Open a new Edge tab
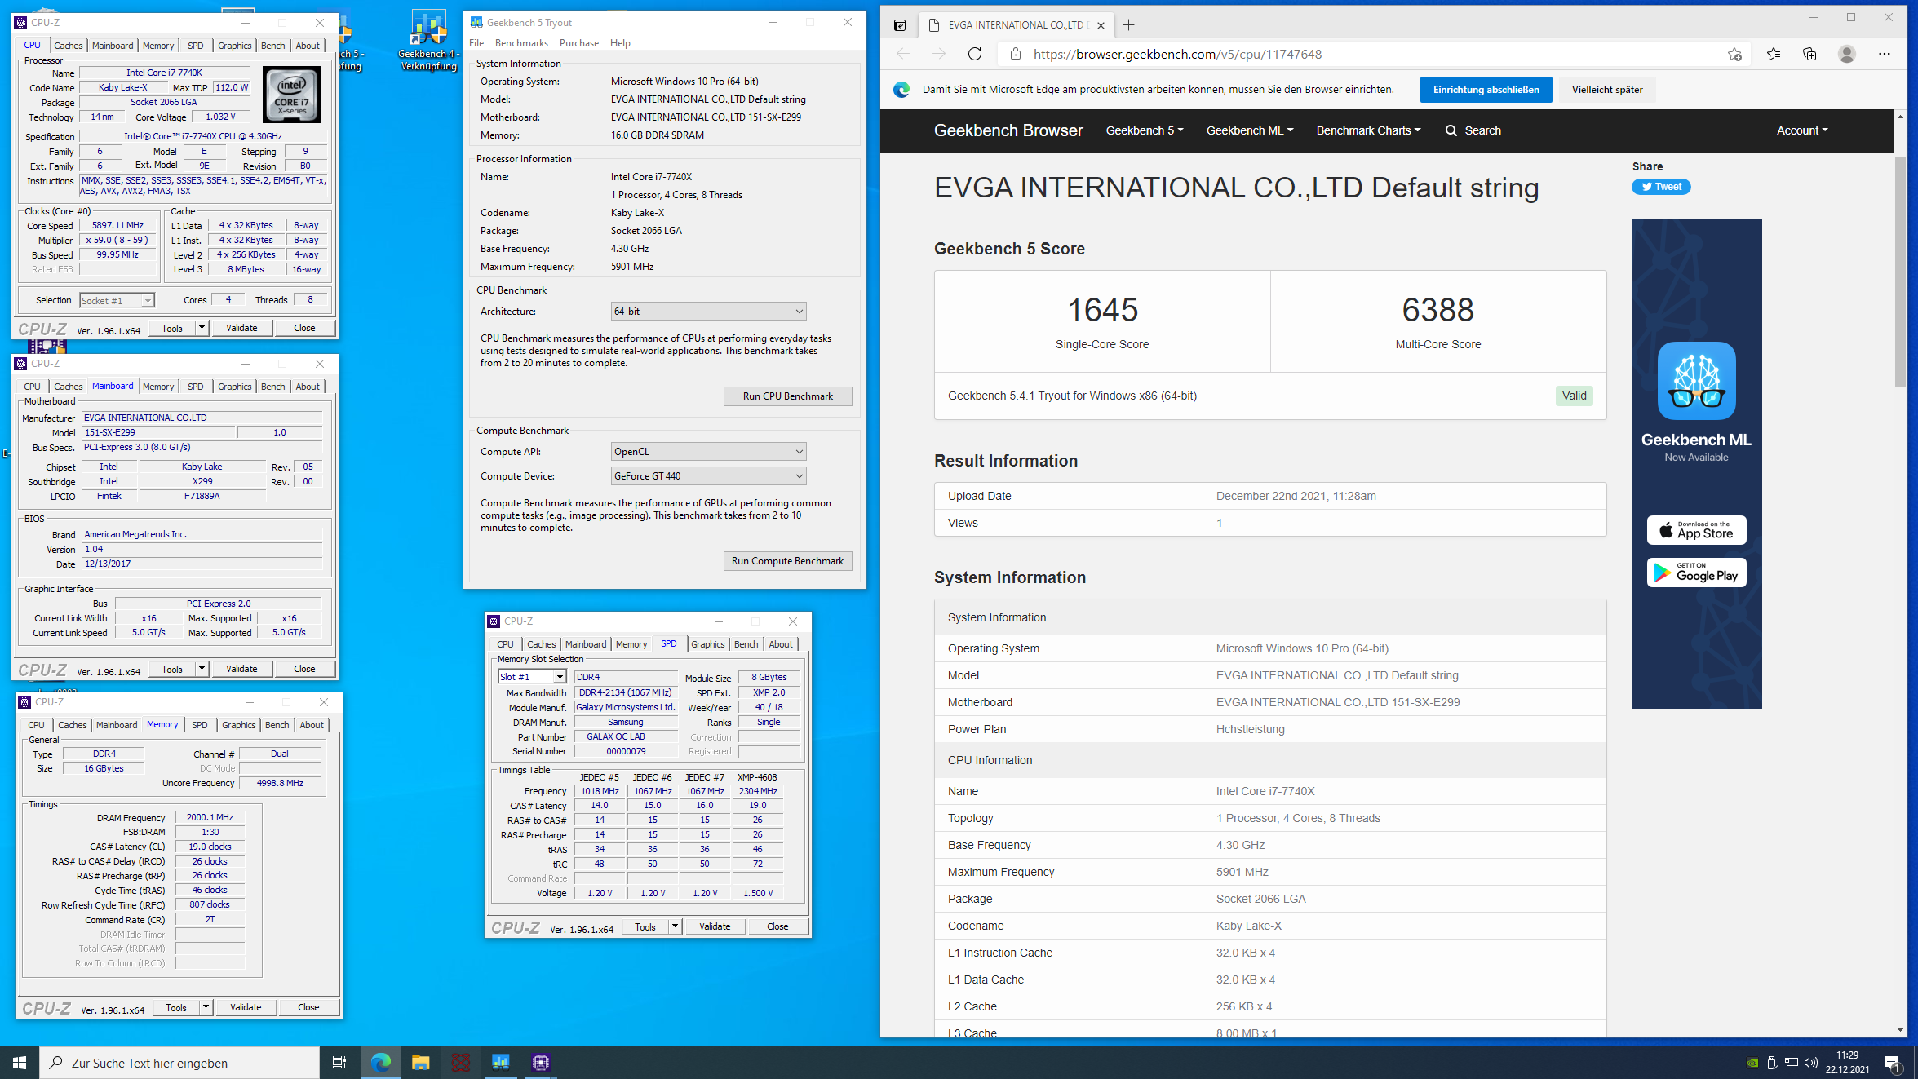1918x1079 pixels. (x=1128, y=25)
